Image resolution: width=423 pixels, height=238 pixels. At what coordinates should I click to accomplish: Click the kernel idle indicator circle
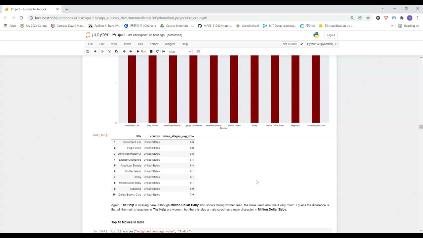coord(336,44)
